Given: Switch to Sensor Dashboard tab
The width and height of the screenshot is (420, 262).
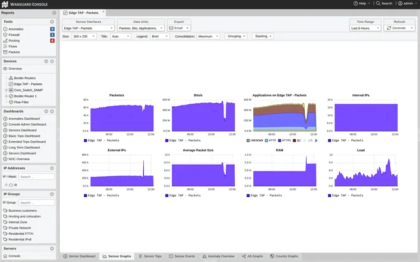Looking at the screenshot, I should [x=80, y=256].
